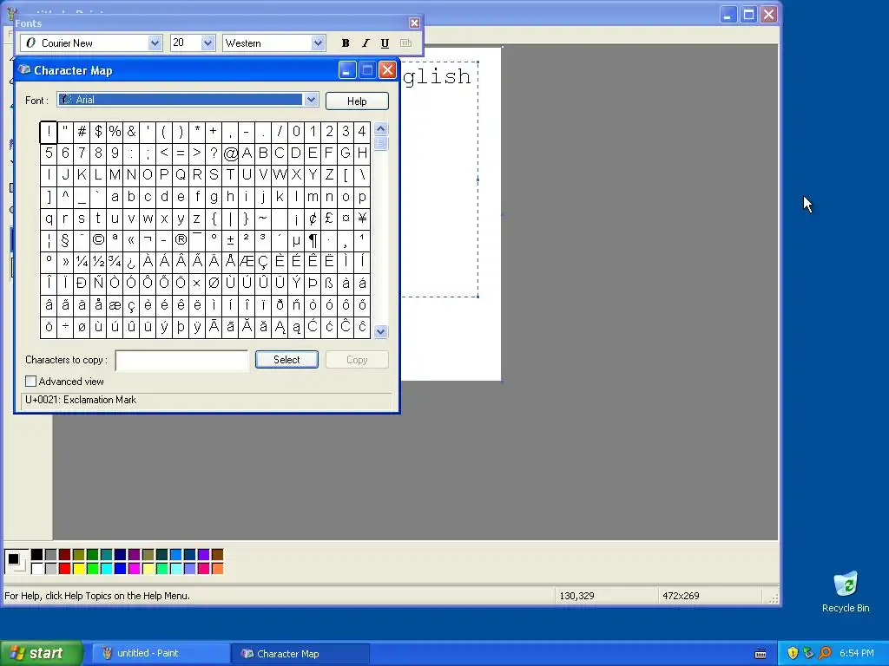The width and height of the screenshot is (889, 666).
Task: Pick the magenta palette color
Action: point(134,568)
